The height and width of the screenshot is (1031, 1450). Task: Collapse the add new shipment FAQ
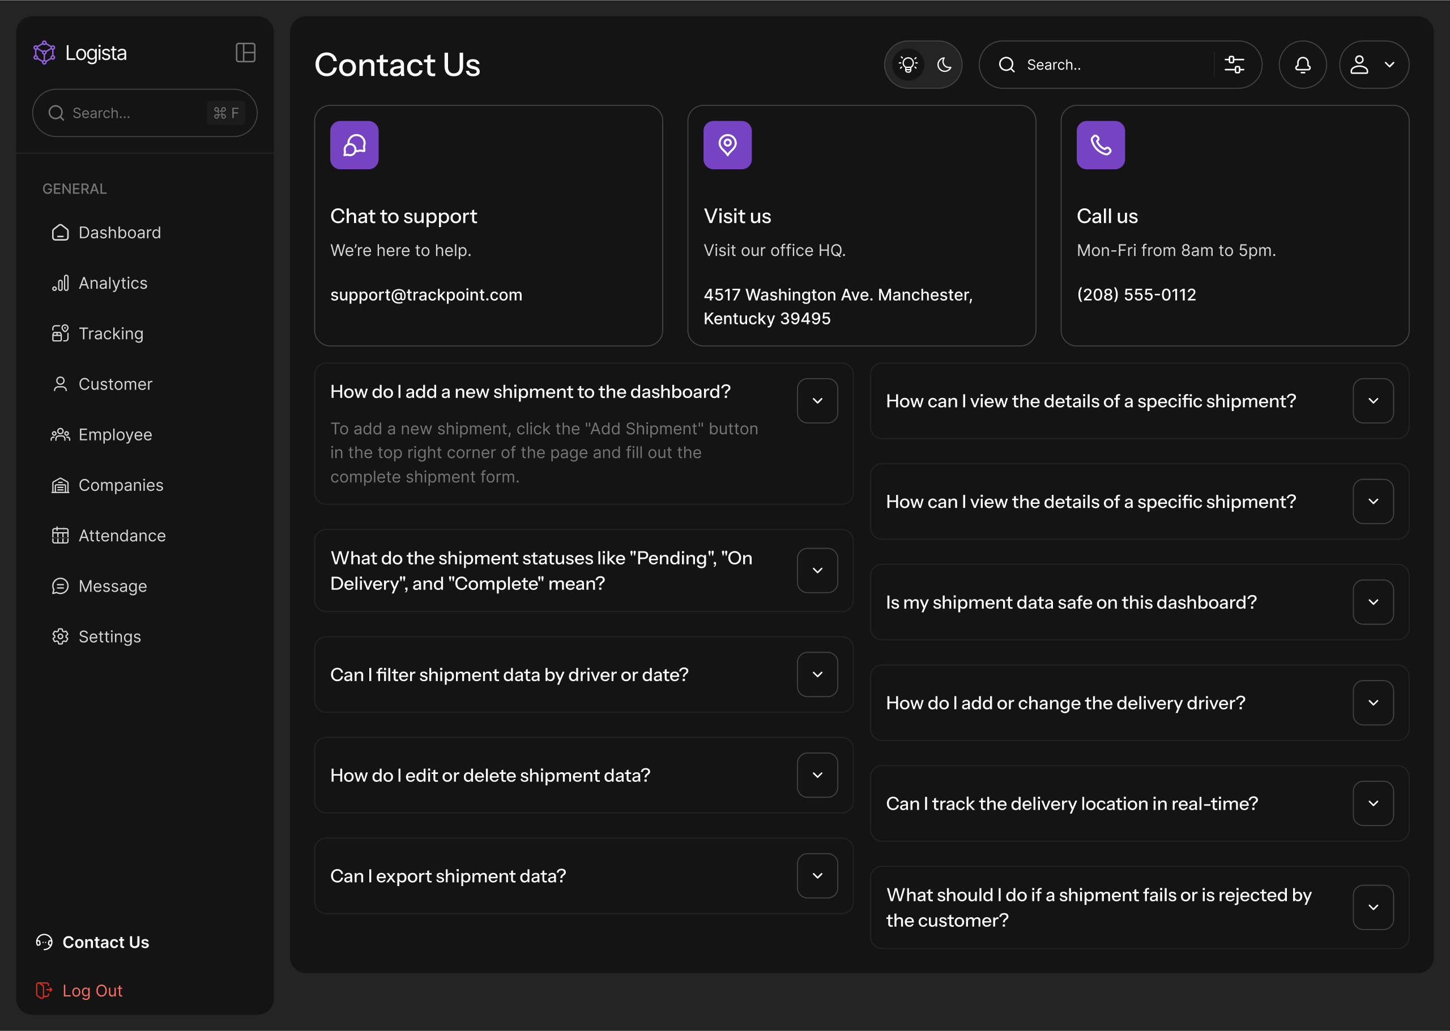coord(817,401)
